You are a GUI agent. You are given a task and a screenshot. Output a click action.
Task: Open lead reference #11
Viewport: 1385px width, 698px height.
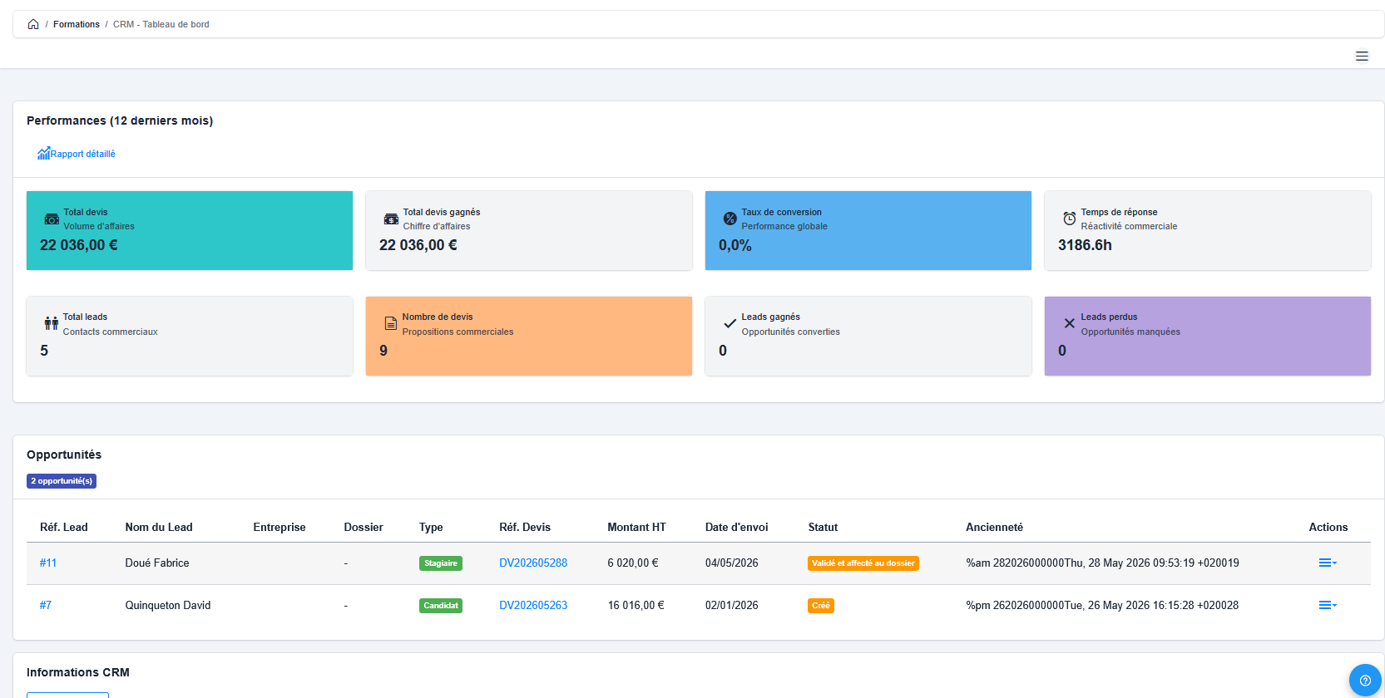pos(48,563)
